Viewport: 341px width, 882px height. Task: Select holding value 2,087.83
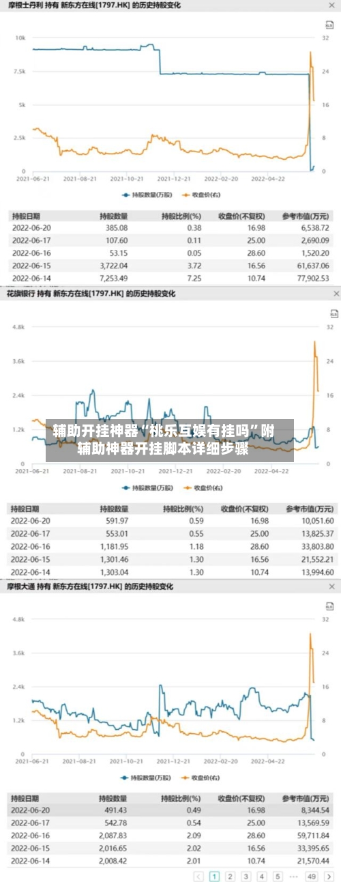point(114,836)
